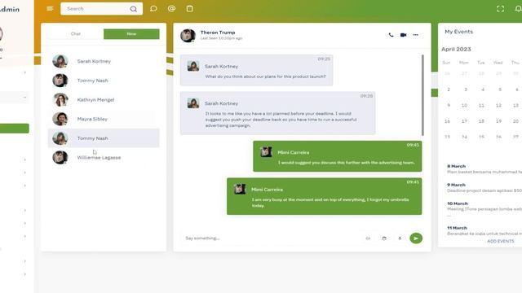Click Williemae Lagasse's avatar in contact list

(x=60, y=157)
